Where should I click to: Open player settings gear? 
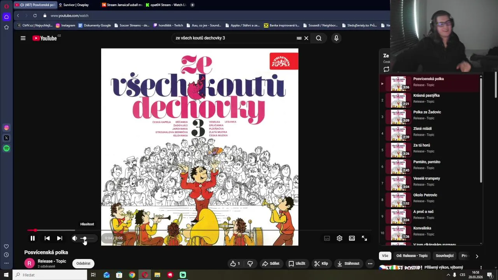point(339,238)
